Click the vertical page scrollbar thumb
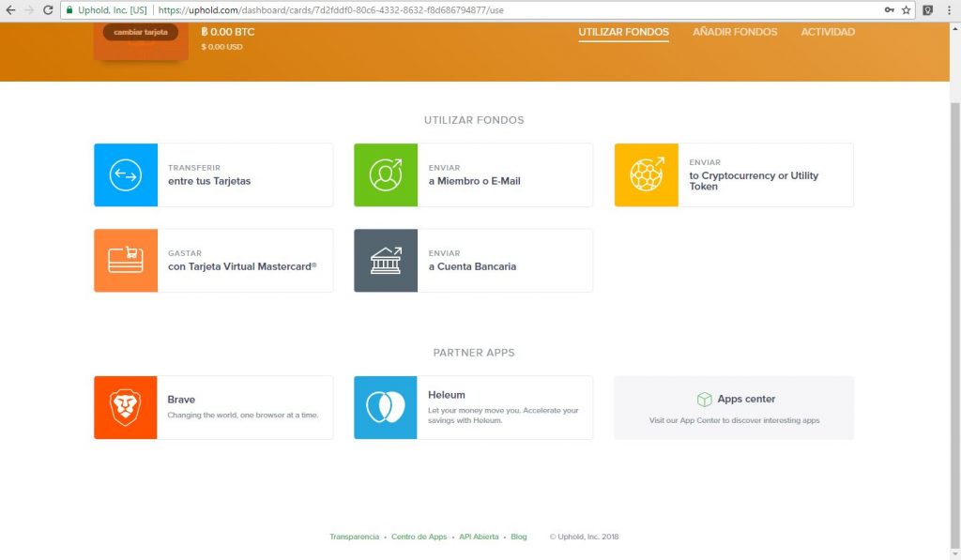This screenshot has width=961, height=560. (x=954, y=325)
